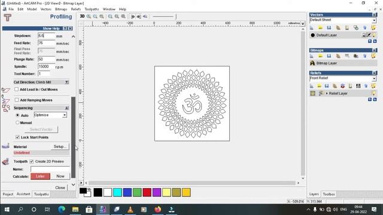Click the toolpath Name input field

click(x=50, y=169)
